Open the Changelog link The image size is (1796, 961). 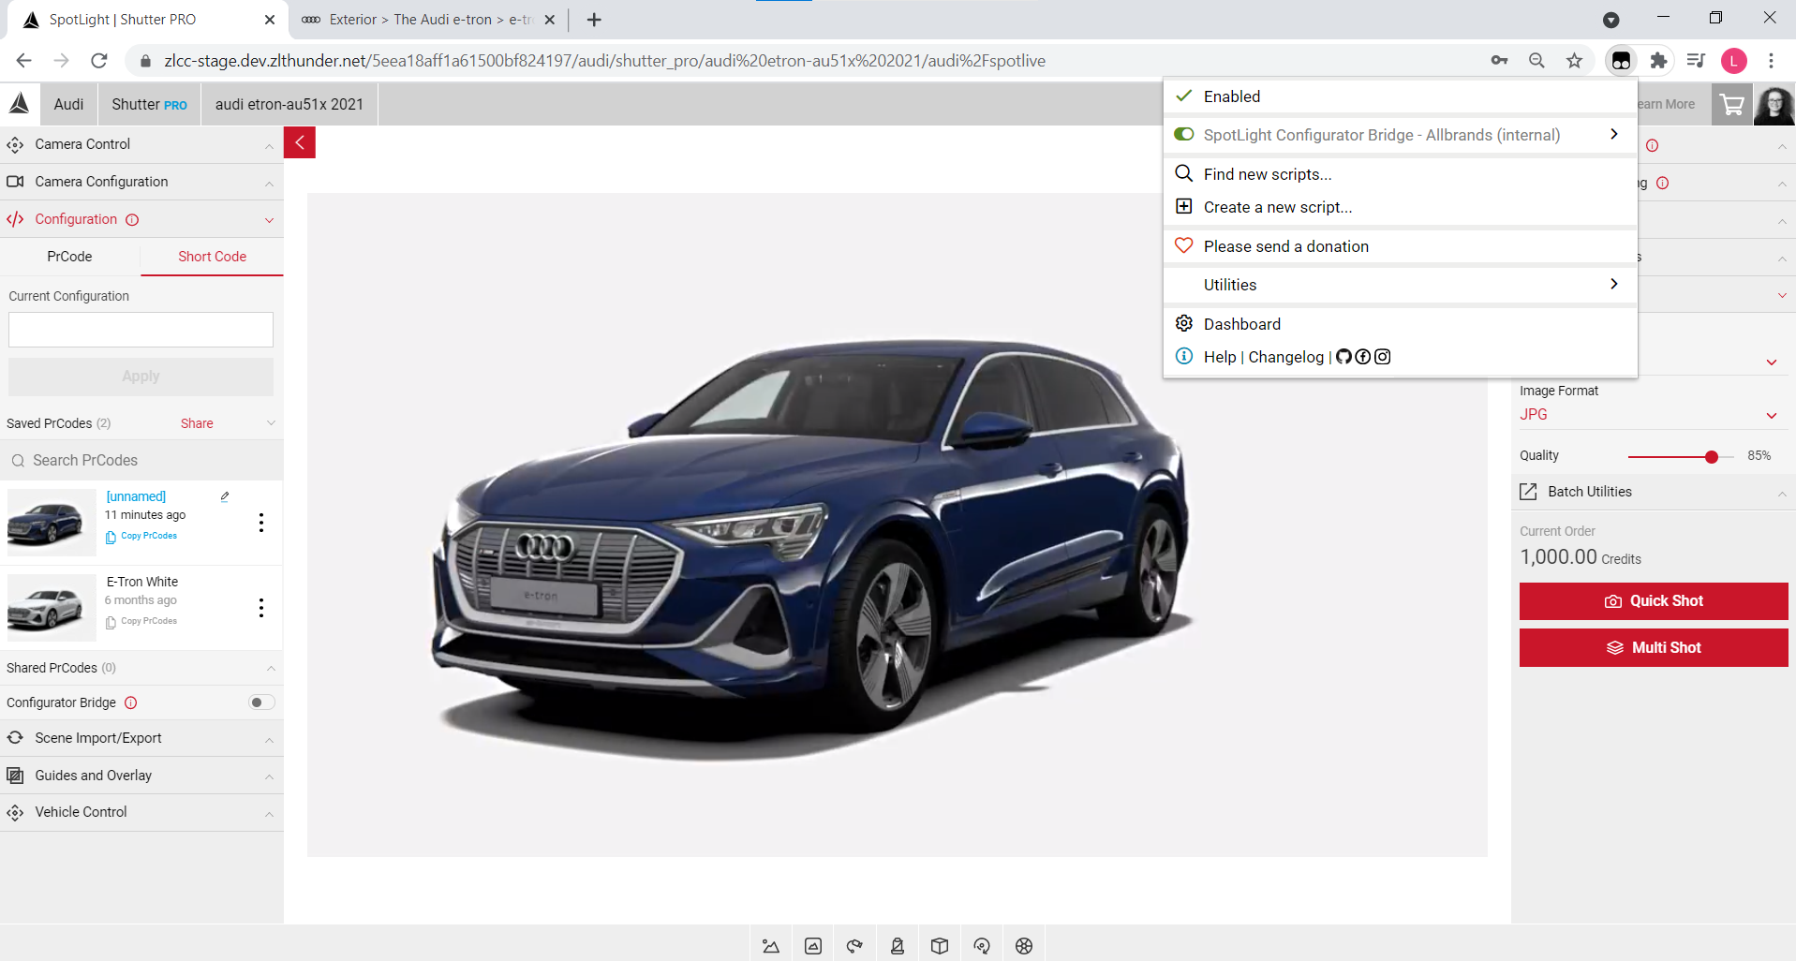tap(1285, 357)
